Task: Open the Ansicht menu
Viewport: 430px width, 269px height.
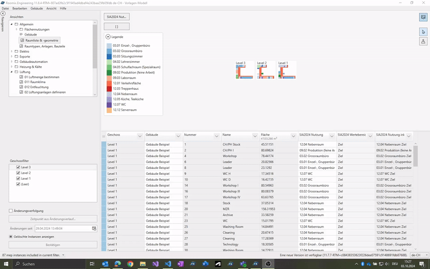Action: 52,9
